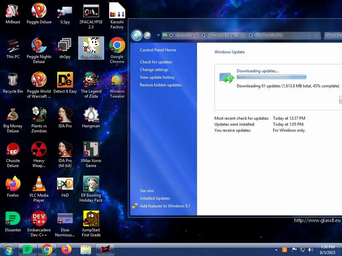Select the Winaero Tweaker shortcut
The height and width of the screenshot is (256, 342).
point(117,85)
